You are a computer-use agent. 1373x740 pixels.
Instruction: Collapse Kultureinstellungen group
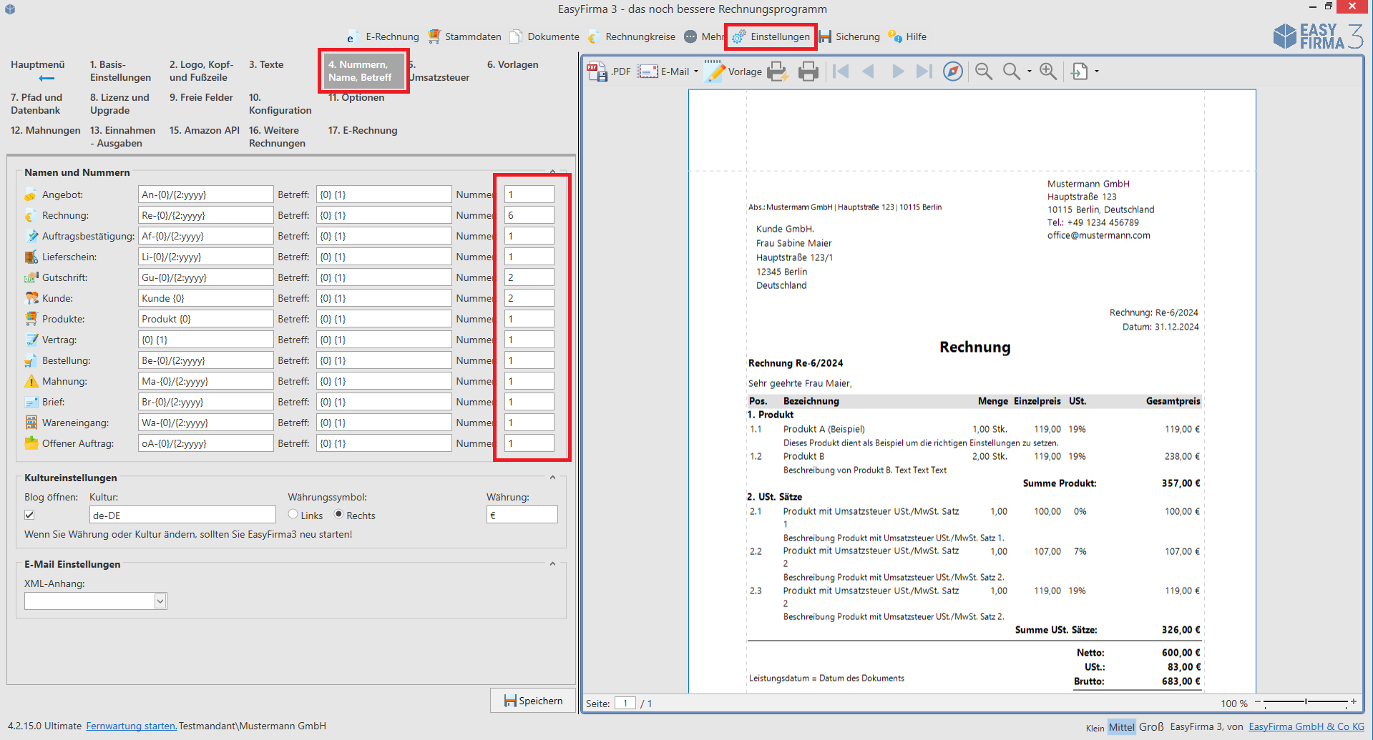click(552, 478)
